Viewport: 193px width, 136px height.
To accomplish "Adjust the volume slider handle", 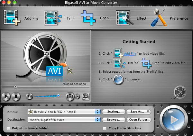I will click(x=58, y=95).
